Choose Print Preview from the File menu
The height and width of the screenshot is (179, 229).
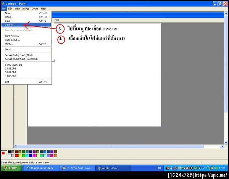pyautogui.click(x=26, y=36)
